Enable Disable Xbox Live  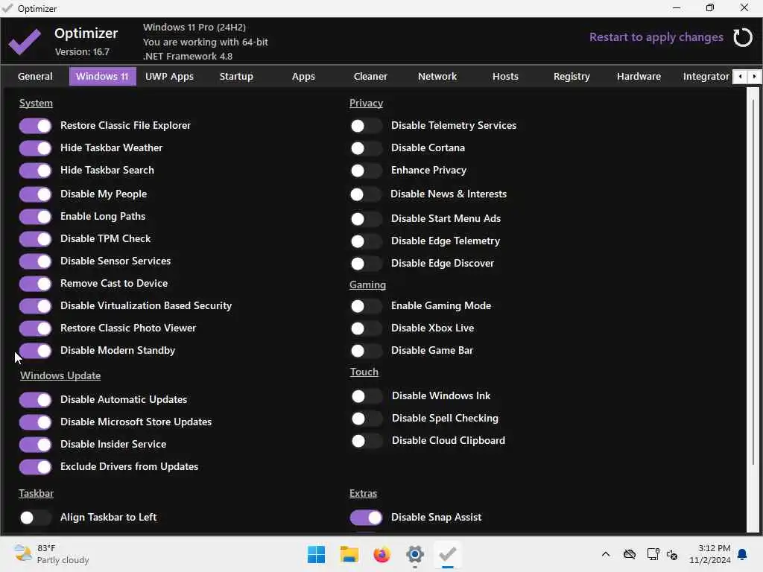click(x=366, y=328)
